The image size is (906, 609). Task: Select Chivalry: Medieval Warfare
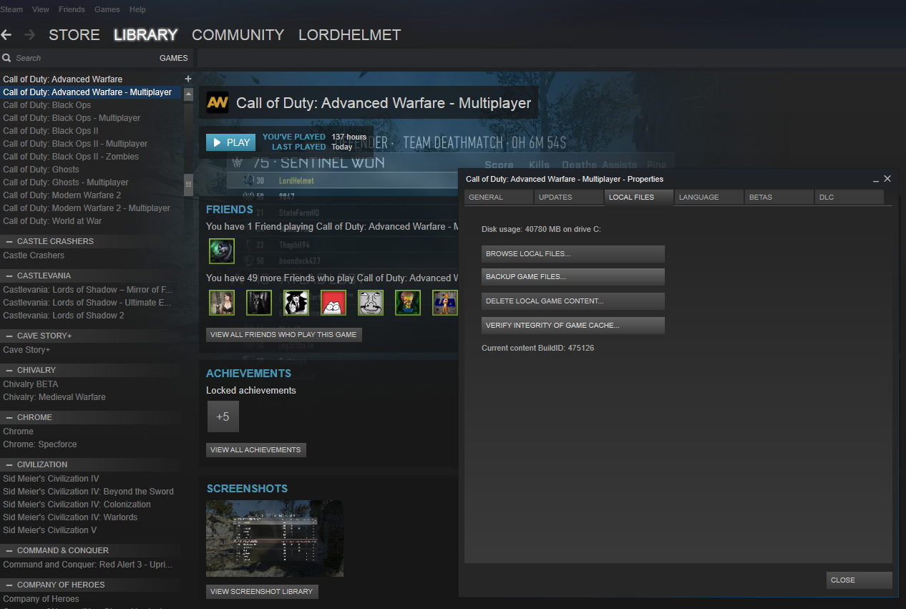(x=54, y=397)
